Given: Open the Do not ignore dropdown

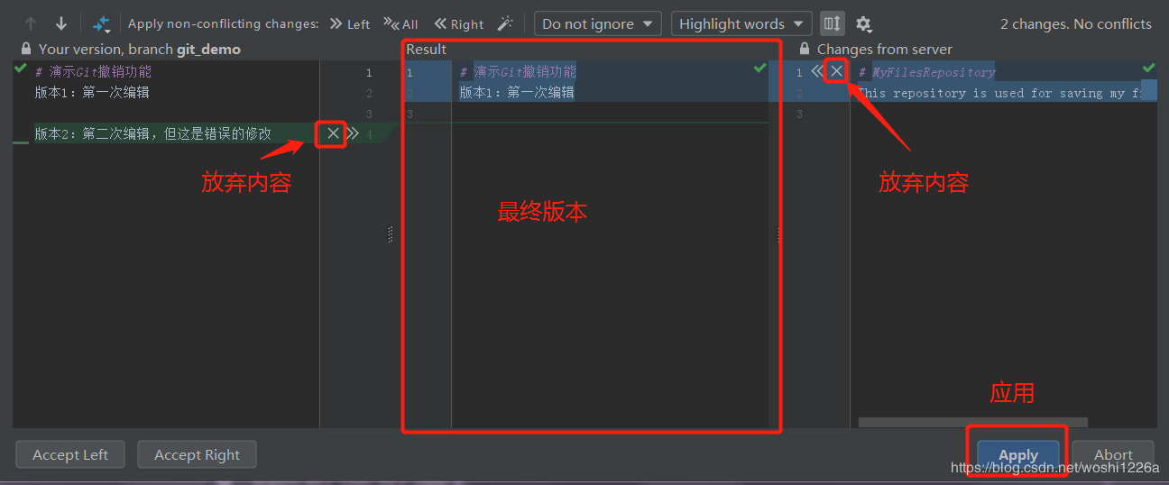Looking at the screenshot, I should (597, 24).
